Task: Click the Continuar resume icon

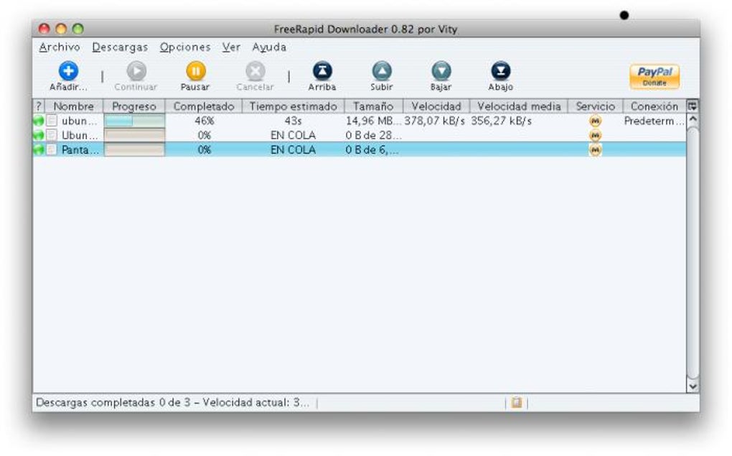Action: click(x=136, y=72)
